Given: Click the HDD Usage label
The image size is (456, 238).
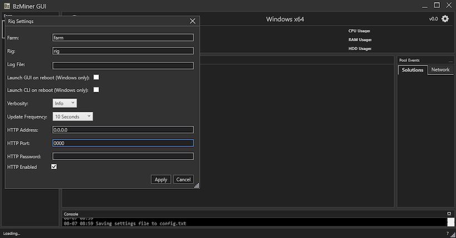Looking at the screenshot, I should [x=360, y=48].
